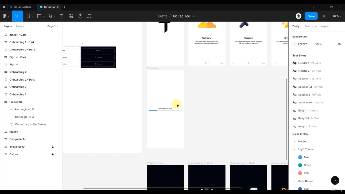Screen dimensions: 345x194
Task: Switch to the Inspect tab
Action: 325,26
